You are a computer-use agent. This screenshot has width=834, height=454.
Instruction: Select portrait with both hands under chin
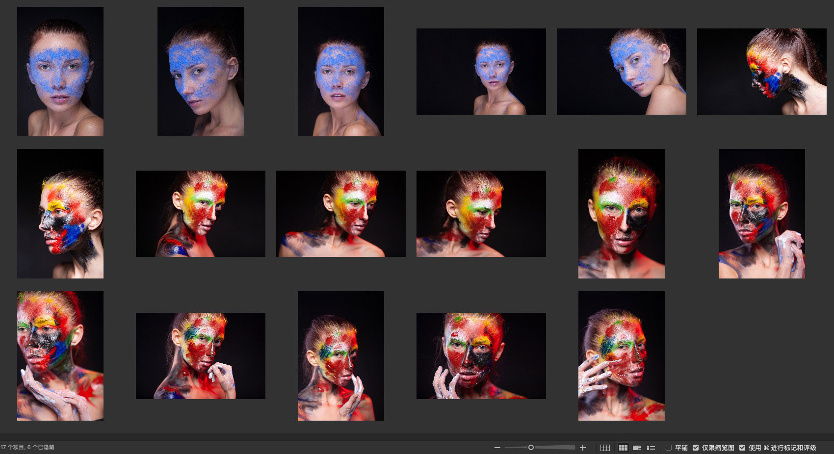click(x=60, y=356)
